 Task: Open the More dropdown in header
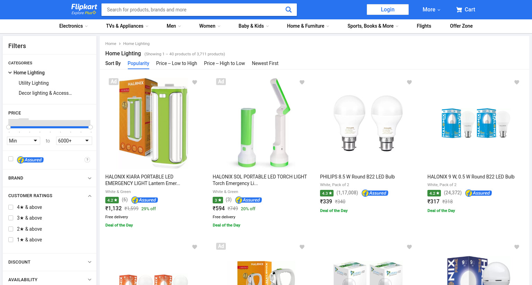point(431,10)
